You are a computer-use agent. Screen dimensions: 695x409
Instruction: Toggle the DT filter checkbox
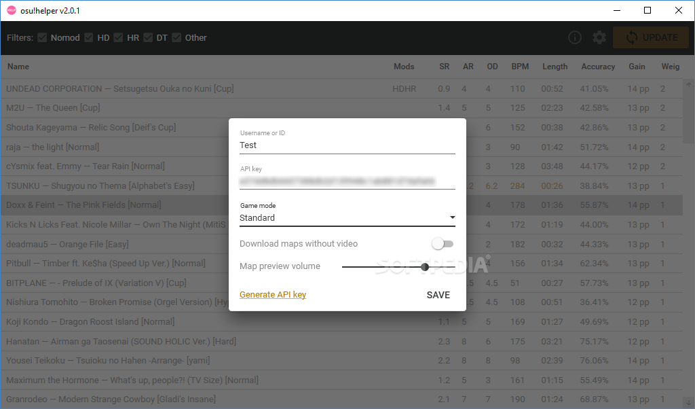(x=148, y=37)
